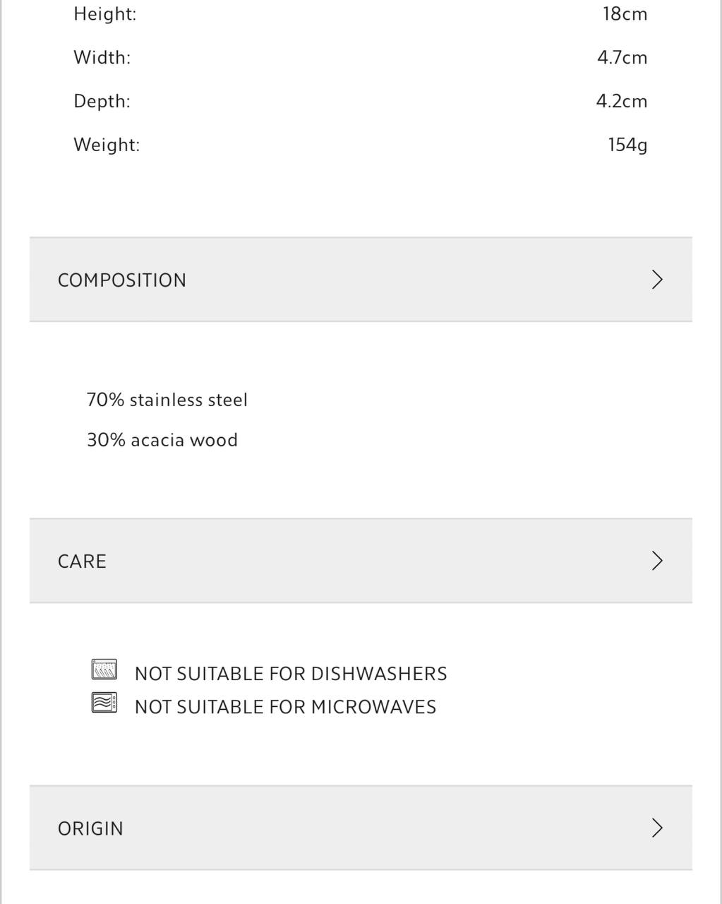Click the '70% stainless steel' text

click(x=167, y=400)
